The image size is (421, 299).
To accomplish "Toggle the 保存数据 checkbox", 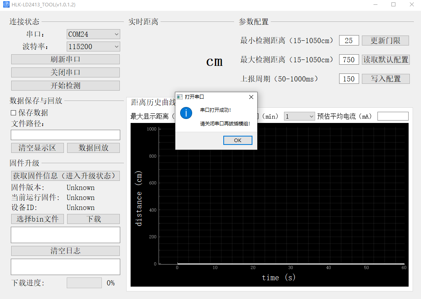I will tap(14, 113).
